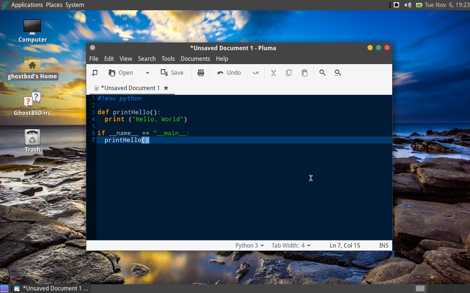
Task: Undo the last edit
Action: 228,73
